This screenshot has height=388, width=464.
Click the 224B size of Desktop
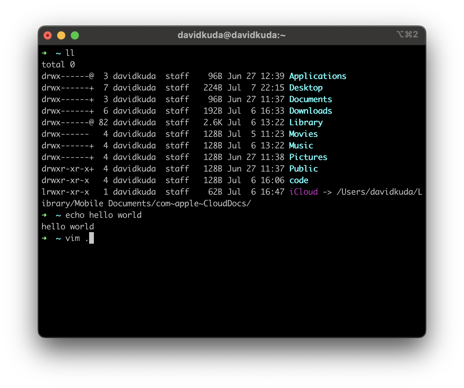tap(213, 88)
